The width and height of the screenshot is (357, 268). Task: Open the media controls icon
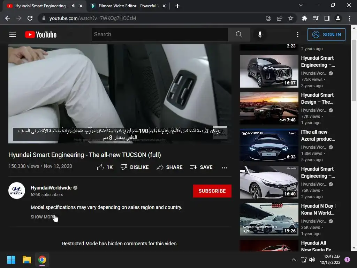coord(316,18)
